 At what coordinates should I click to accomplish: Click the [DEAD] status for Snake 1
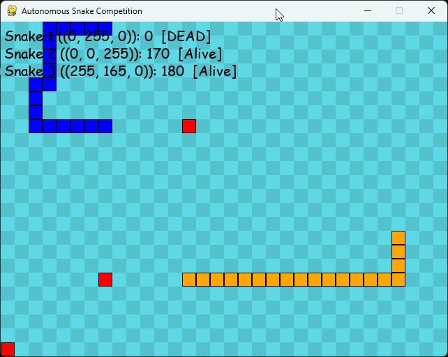[x=186, y=37]
